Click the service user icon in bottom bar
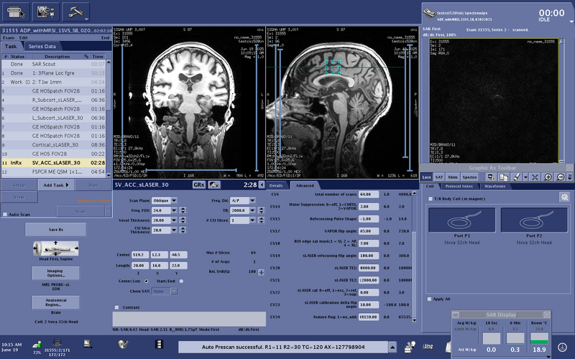Viewport: 575px width, 359px height. [410, 346]
